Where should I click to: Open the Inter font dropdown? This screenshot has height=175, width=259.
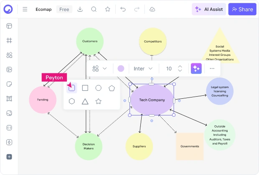[143, 69]
